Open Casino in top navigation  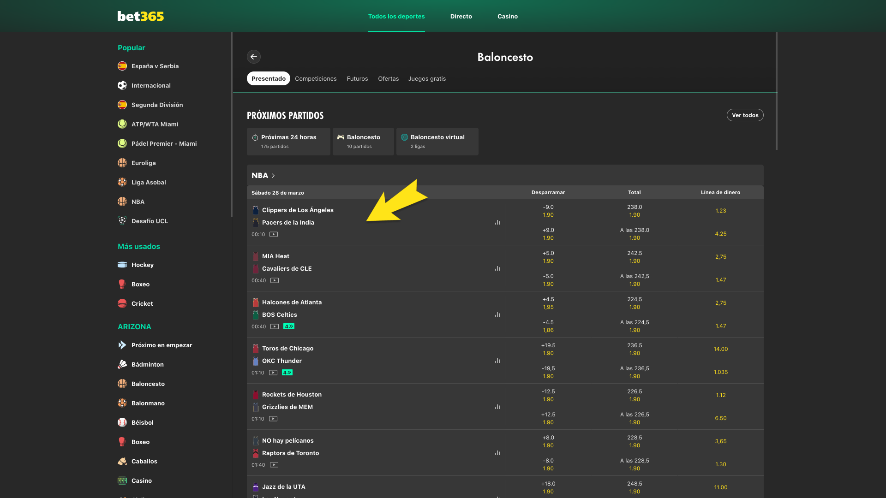pos(508,16)
